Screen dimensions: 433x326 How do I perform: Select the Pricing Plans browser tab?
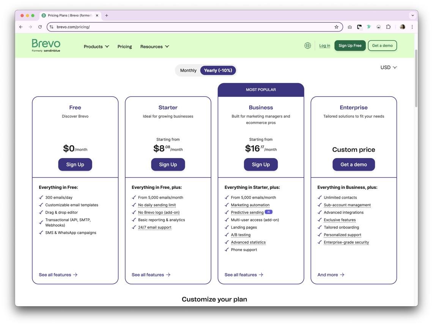[70, 16]
